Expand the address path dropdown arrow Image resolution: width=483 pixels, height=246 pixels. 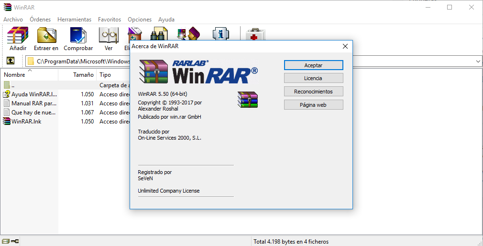pos(478,61)
